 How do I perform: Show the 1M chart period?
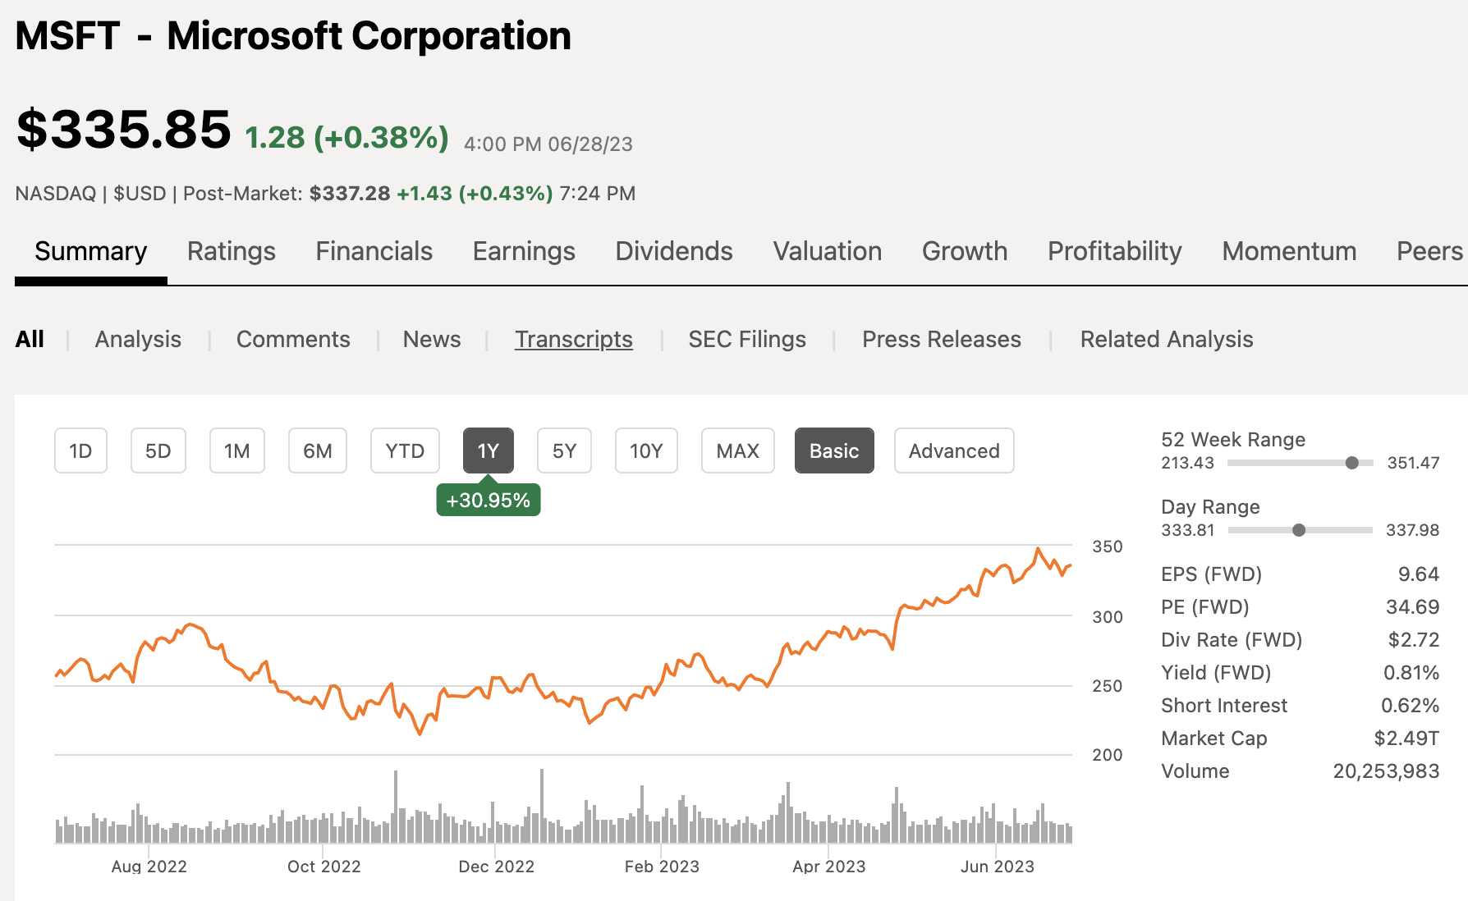(x=236, y=450)
